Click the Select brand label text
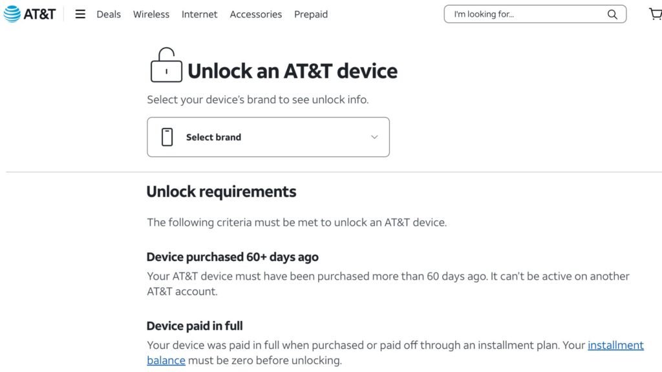662x372 pixels. [x=214, y=137]
